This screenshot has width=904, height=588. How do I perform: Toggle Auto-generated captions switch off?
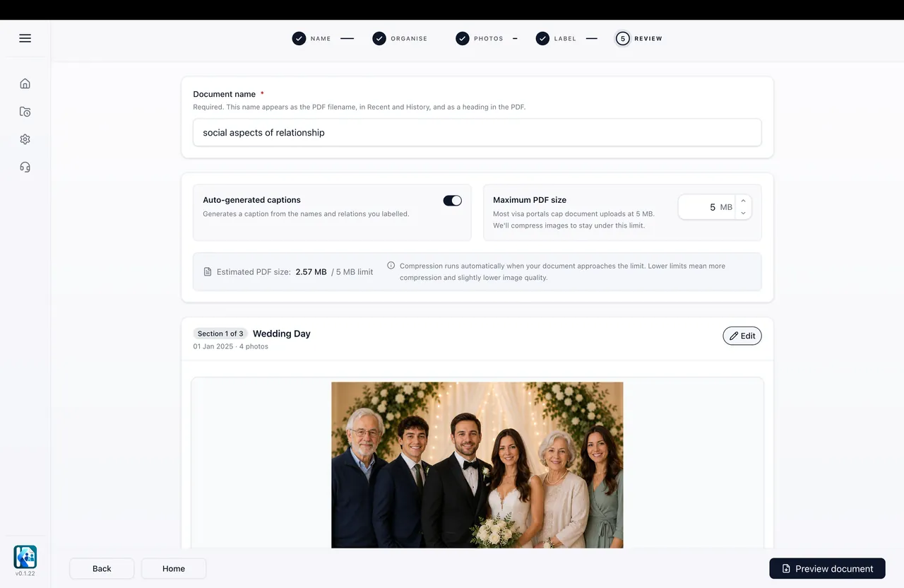tap(452, 201)
